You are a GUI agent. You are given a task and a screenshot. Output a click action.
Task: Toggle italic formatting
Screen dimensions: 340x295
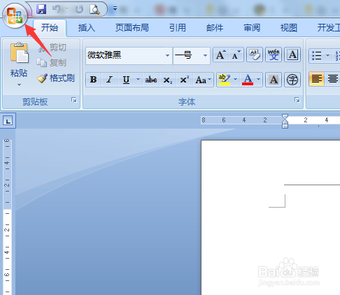(x=110, y=80)
